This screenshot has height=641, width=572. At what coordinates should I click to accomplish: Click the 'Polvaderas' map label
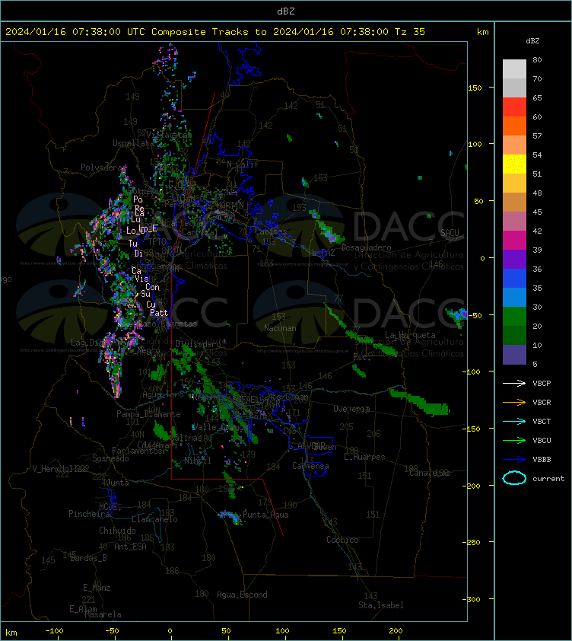pyautogui.click(x=103, y=167)
